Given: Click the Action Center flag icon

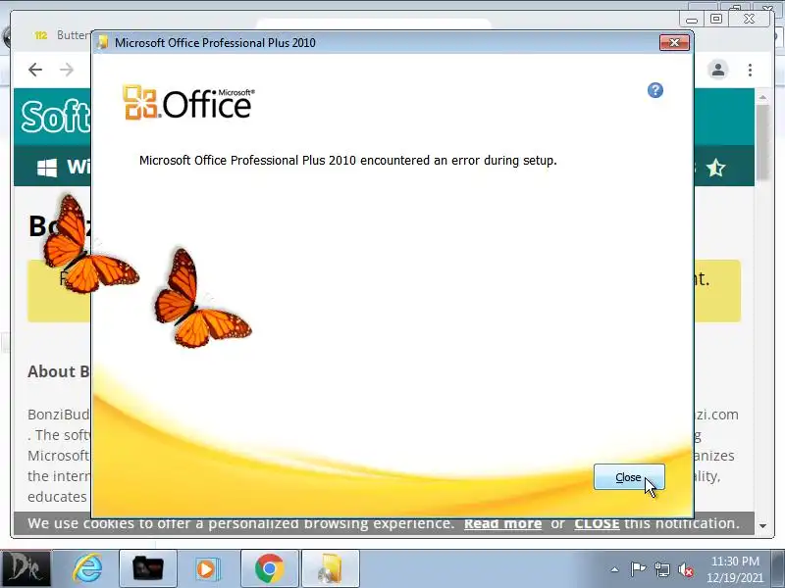Looking at the screenshot, I should click(638, 569).
